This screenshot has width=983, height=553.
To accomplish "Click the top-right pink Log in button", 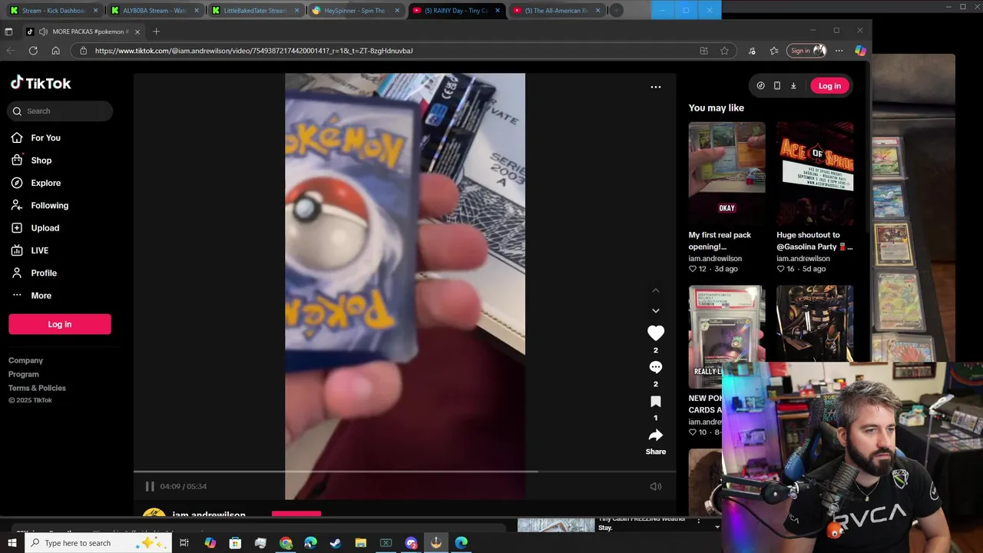I will tap(829, 86).
